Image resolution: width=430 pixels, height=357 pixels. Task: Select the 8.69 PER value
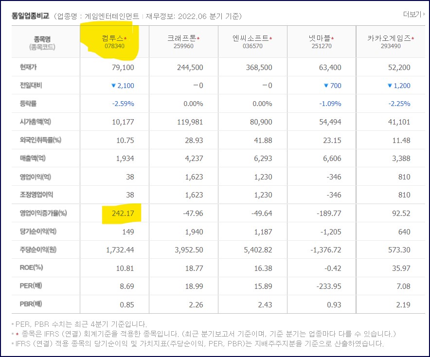[127, 286]
